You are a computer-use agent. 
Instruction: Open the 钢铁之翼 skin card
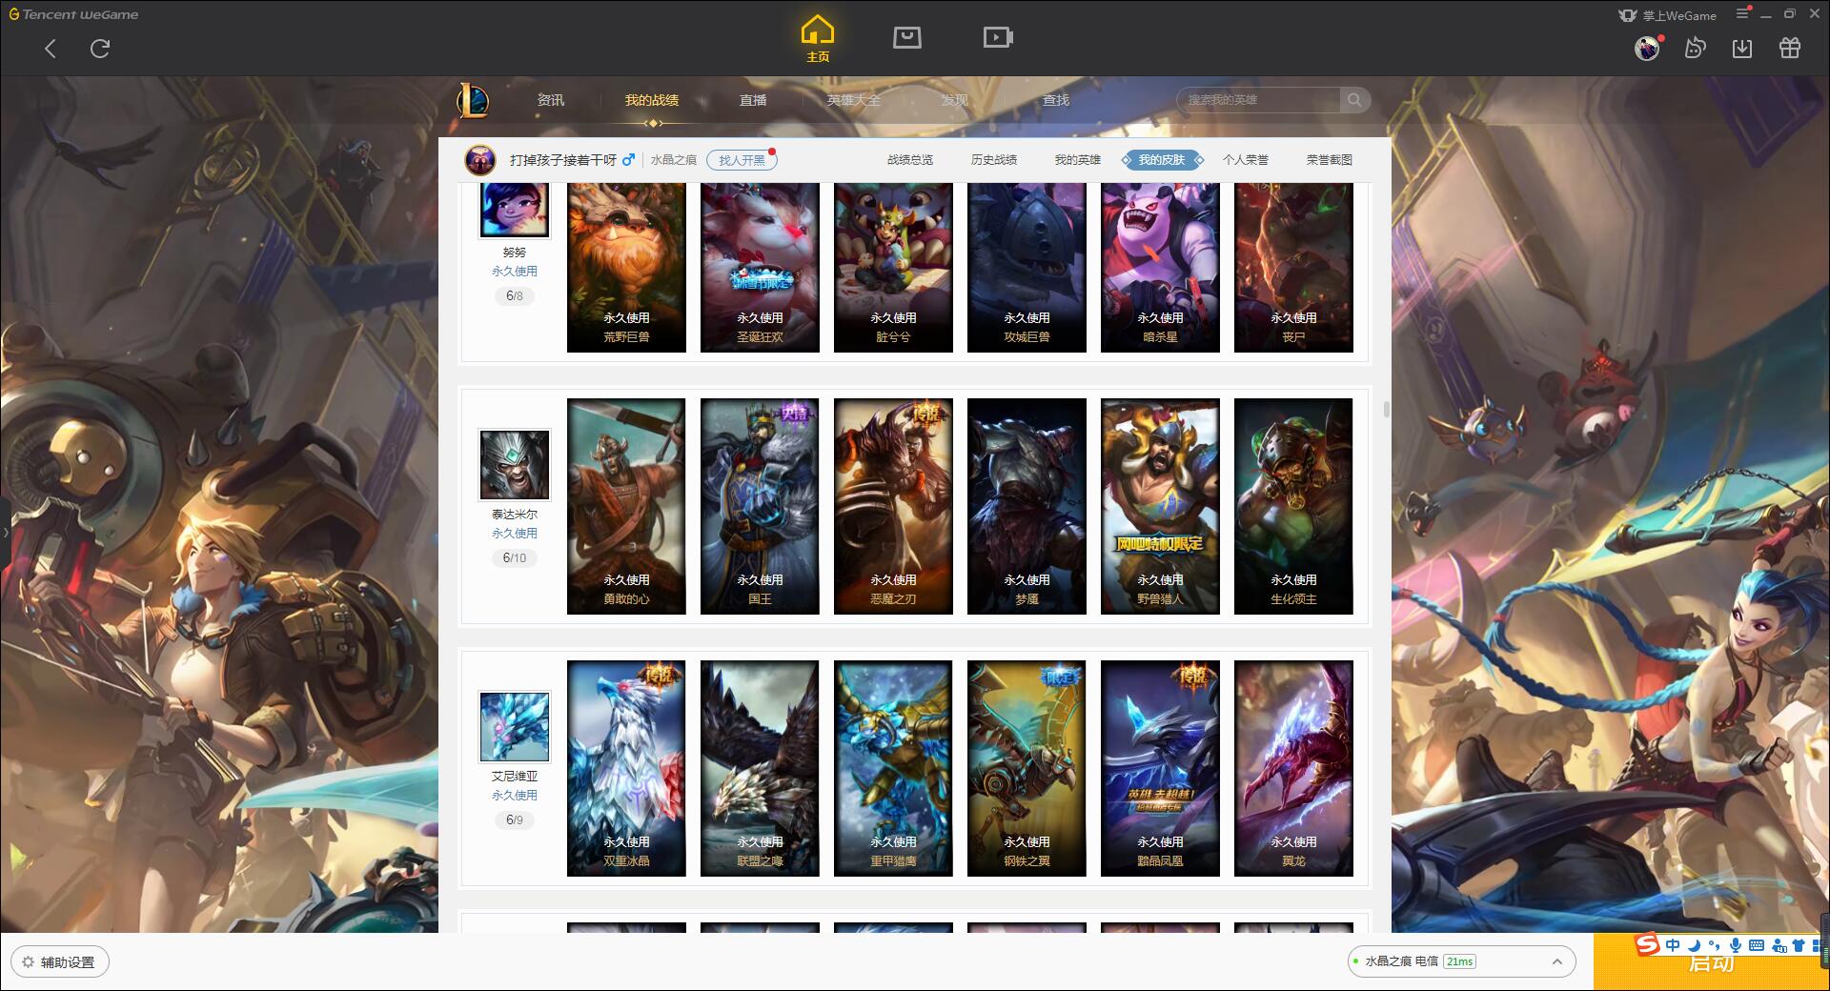[1027, 768]
